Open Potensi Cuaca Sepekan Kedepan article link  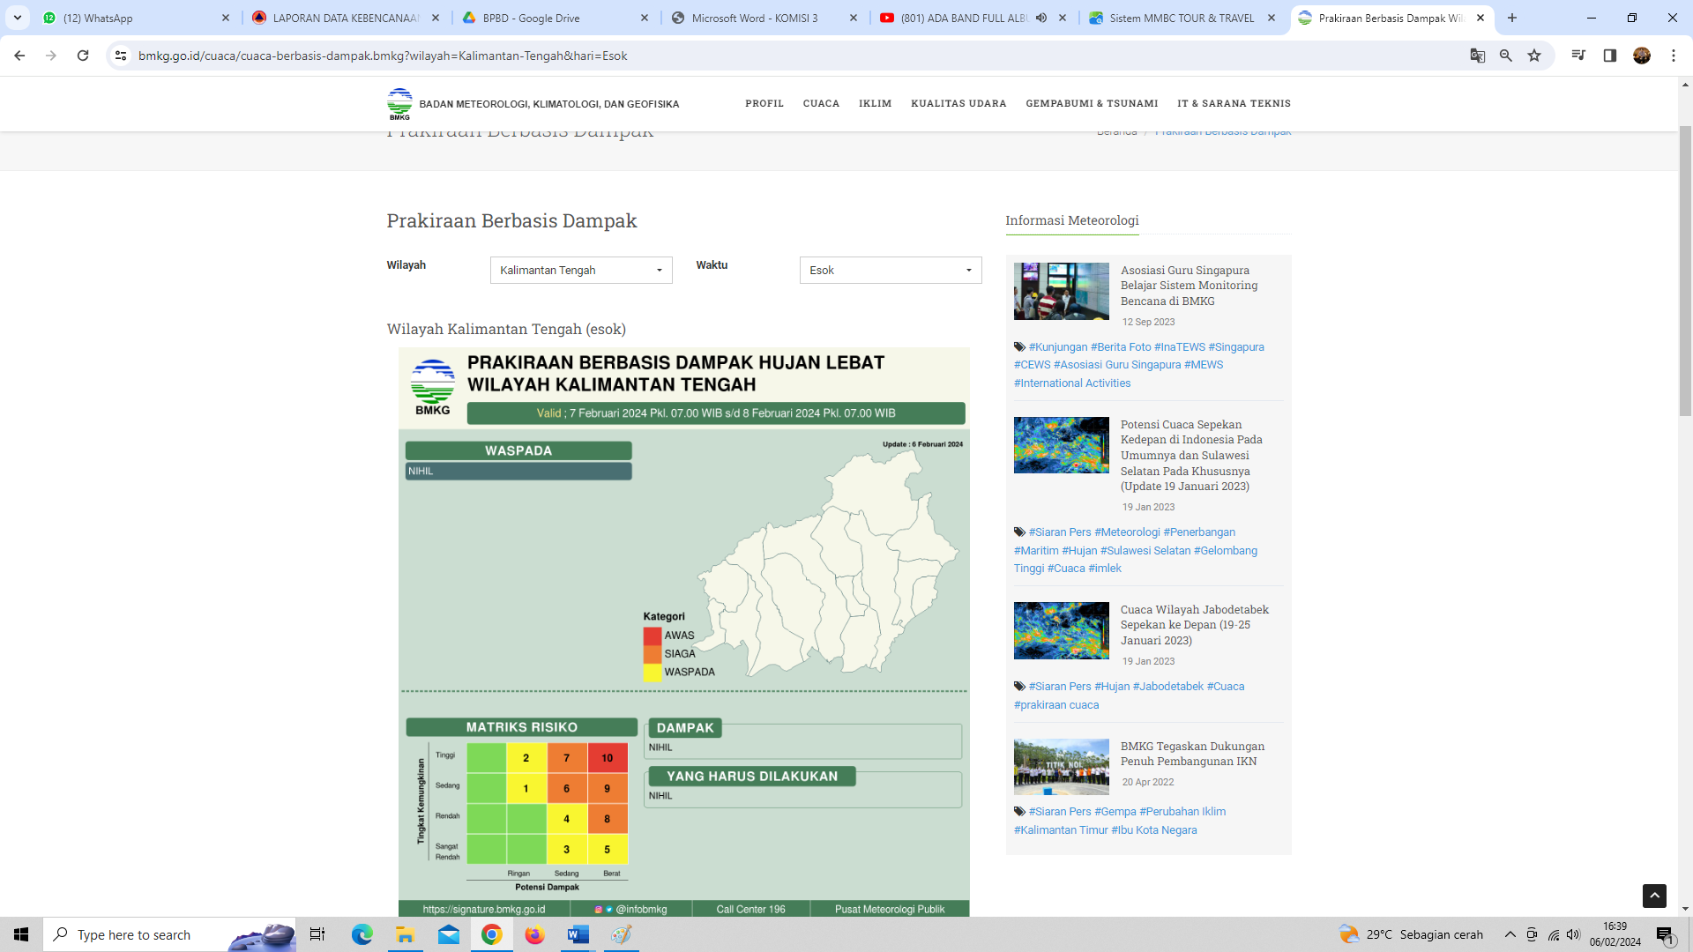[x=1191, y=455]
